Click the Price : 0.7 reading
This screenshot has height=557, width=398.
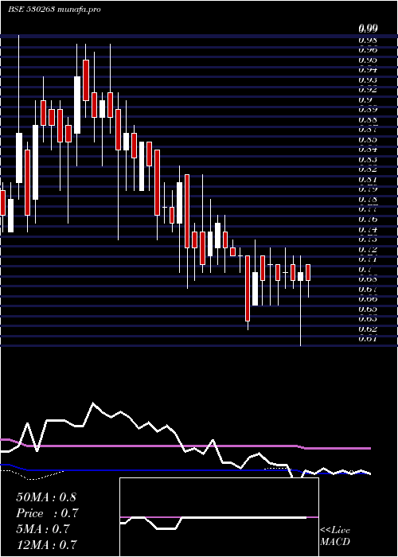pos(47,513)
